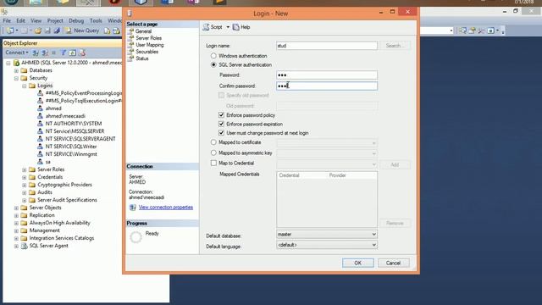Click the Save disk icon in SSMS toolbar
542x305 pixels.
click(x=47, y=30)
